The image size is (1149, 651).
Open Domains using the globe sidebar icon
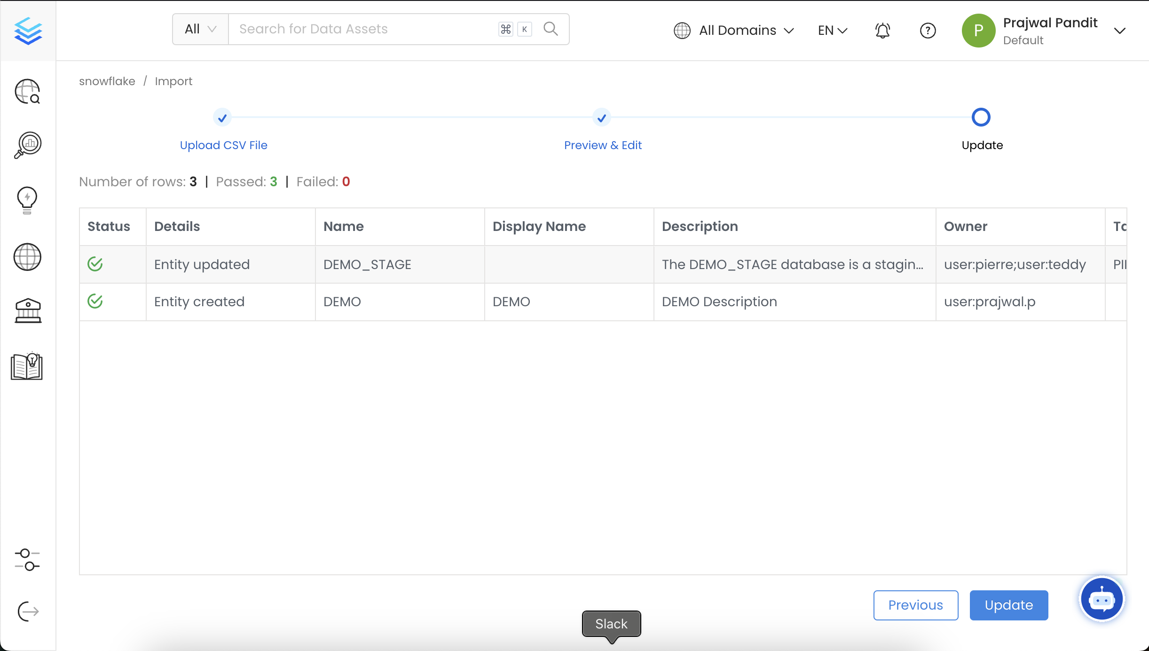coord(27,257)
